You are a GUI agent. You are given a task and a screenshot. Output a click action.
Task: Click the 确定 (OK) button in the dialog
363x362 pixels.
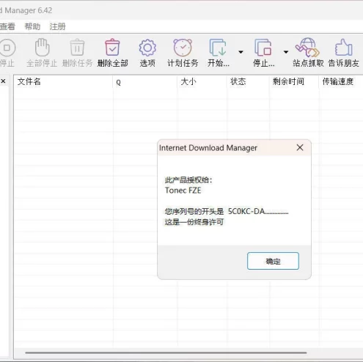pos(273,261)
